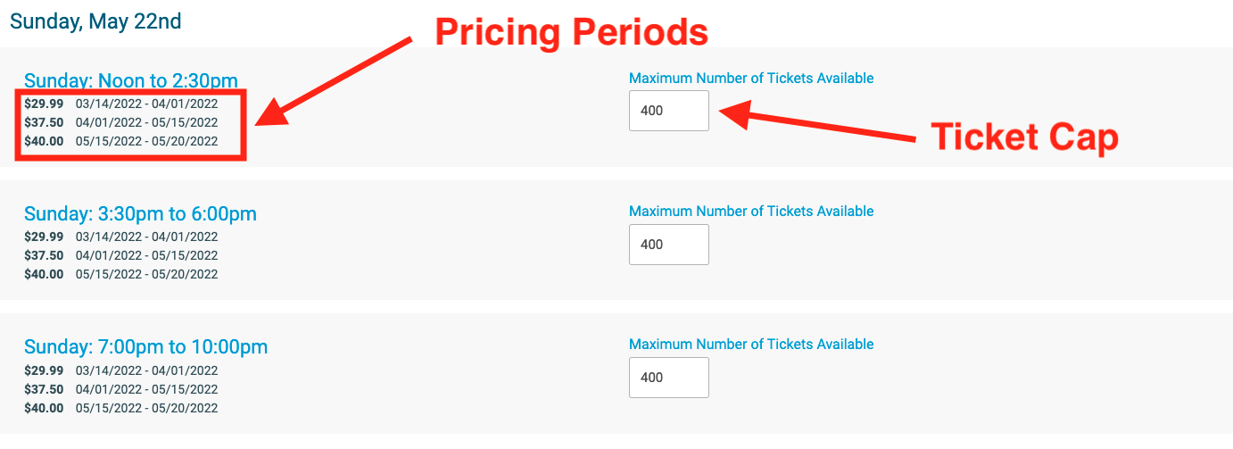Select the $29.99 pricing period under Noon slot

coord(120,104)
